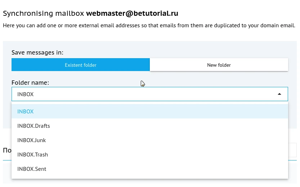Collapse the folder dropdown arrow
The width and height of the screenshot is (300, 187).
[x=279, y=94]
